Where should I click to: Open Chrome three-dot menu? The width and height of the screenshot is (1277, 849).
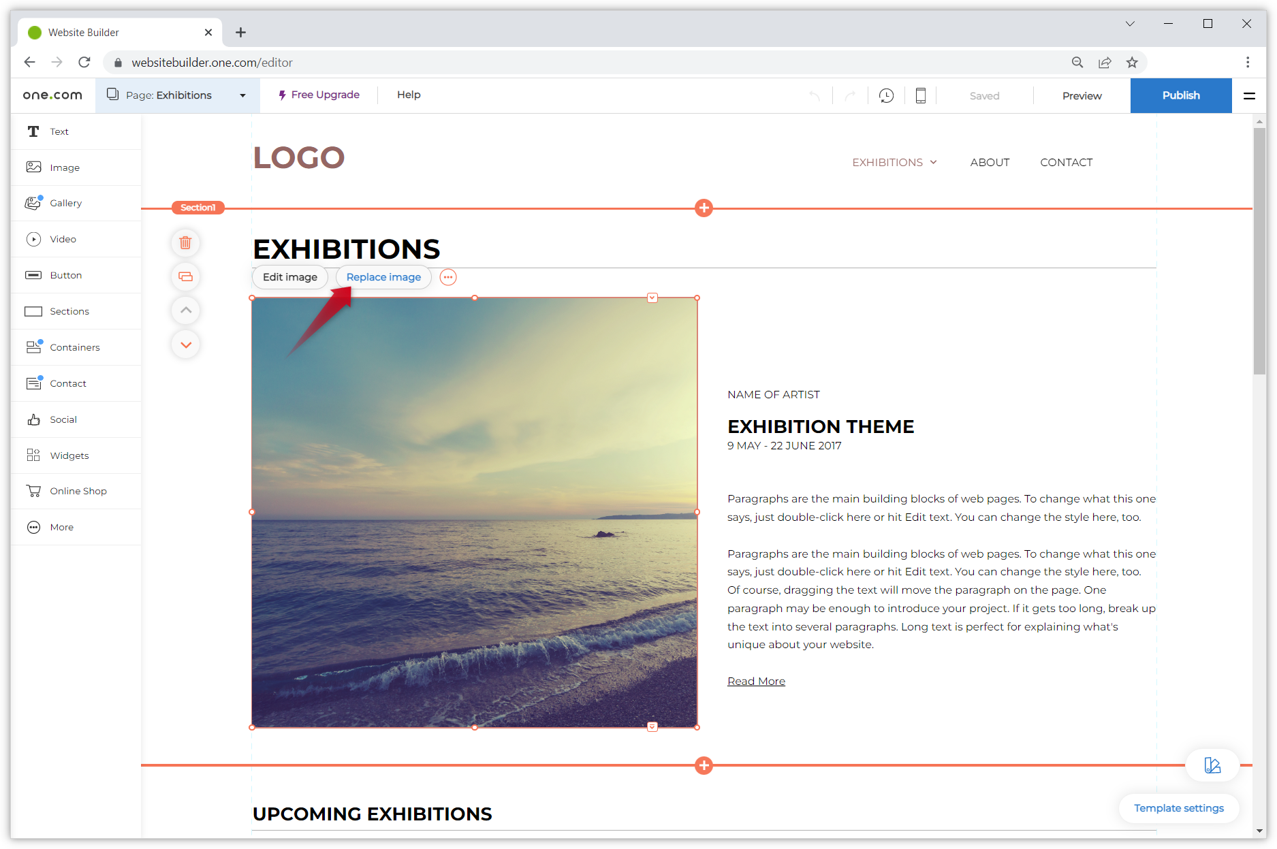[x=1248, y=63]
